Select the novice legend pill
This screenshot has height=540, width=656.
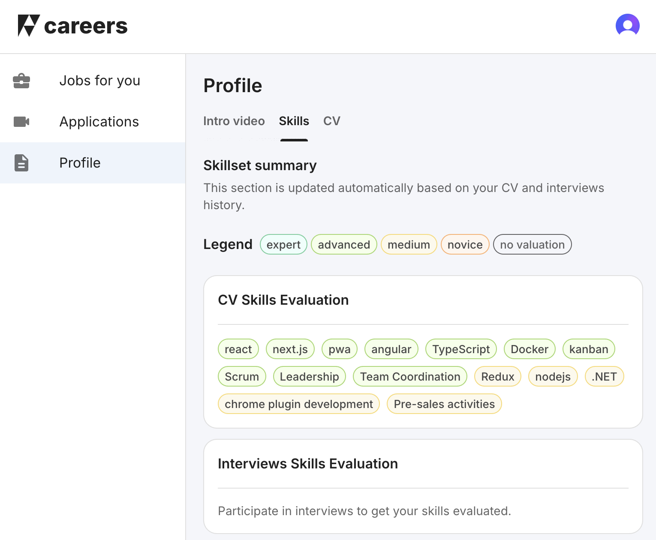(x=465, y=244)
